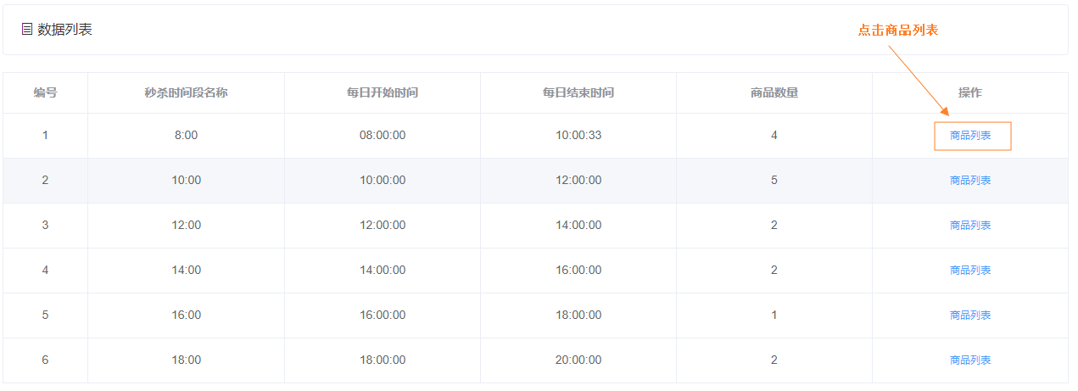Viewport: 1078px width, 391px height.
Task: Click the 08:00:00 start time cell
Action: pos(383,136)
